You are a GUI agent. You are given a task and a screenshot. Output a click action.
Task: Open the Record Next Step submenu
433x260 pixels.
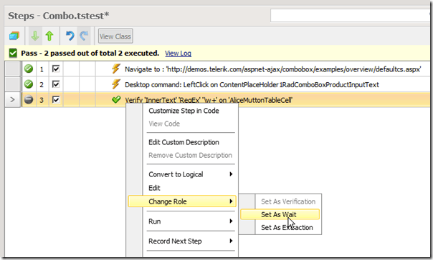pos(182,241)
